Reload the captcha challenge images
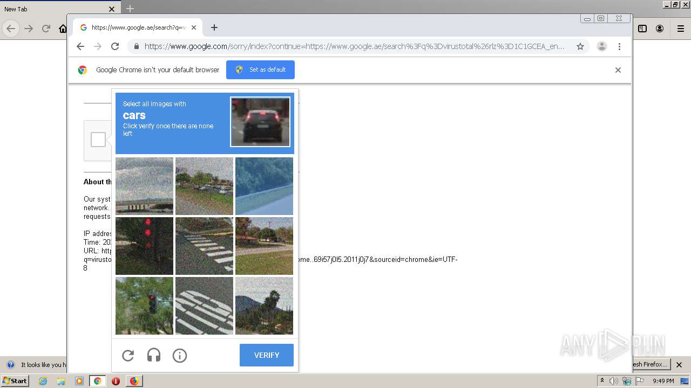691x388 pixels. [128, 356]
